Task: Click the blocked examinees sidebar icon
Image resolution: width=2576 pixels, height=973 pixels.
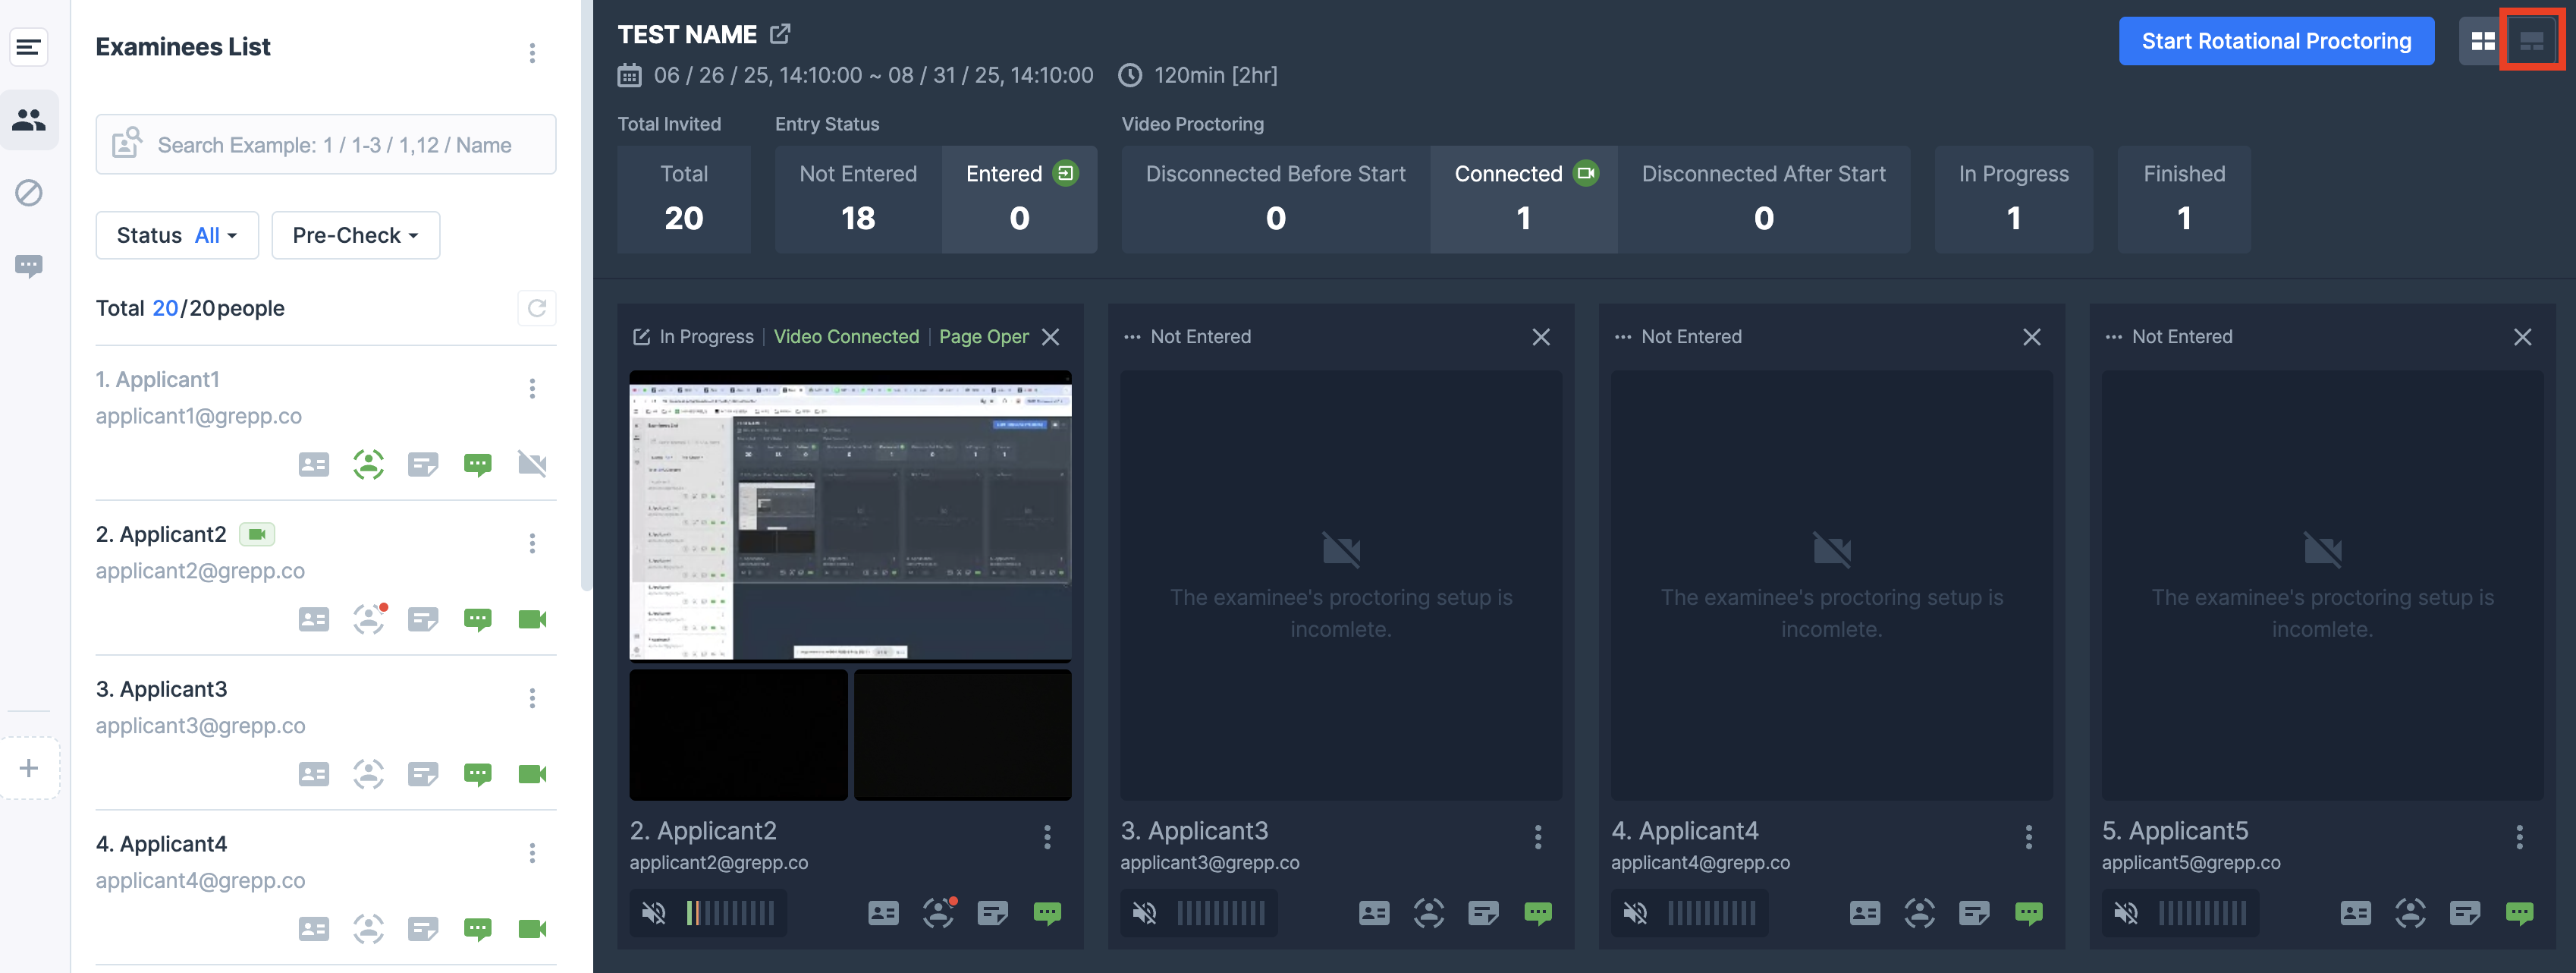Action: pos(29,192)
